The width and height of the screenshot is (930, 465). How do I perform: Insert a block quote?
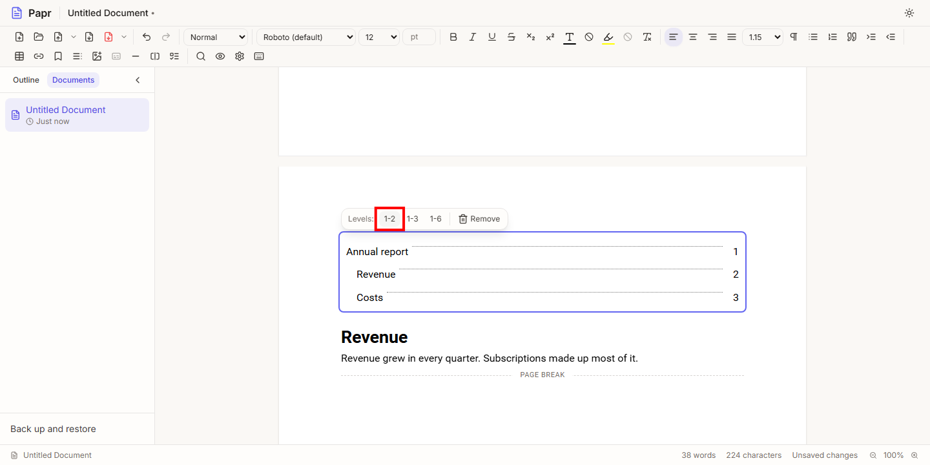coord(852,37)
